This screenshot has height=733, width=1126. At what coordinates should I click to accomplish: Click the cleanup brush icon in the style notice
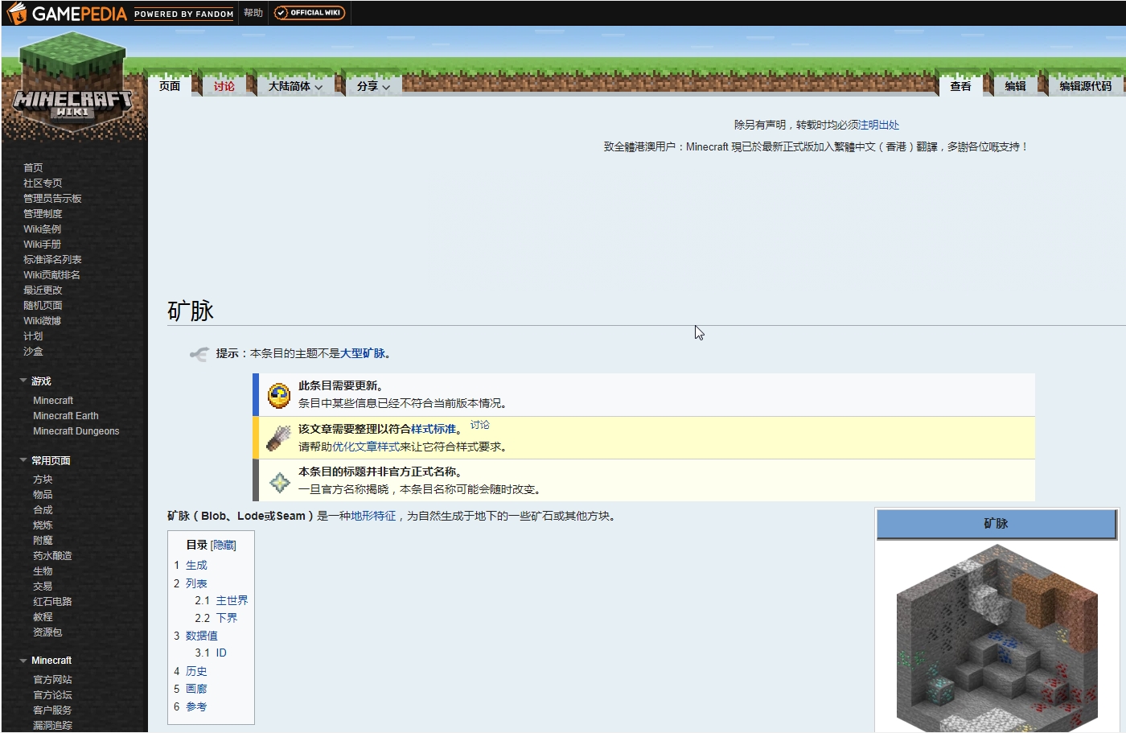point(278,438)
